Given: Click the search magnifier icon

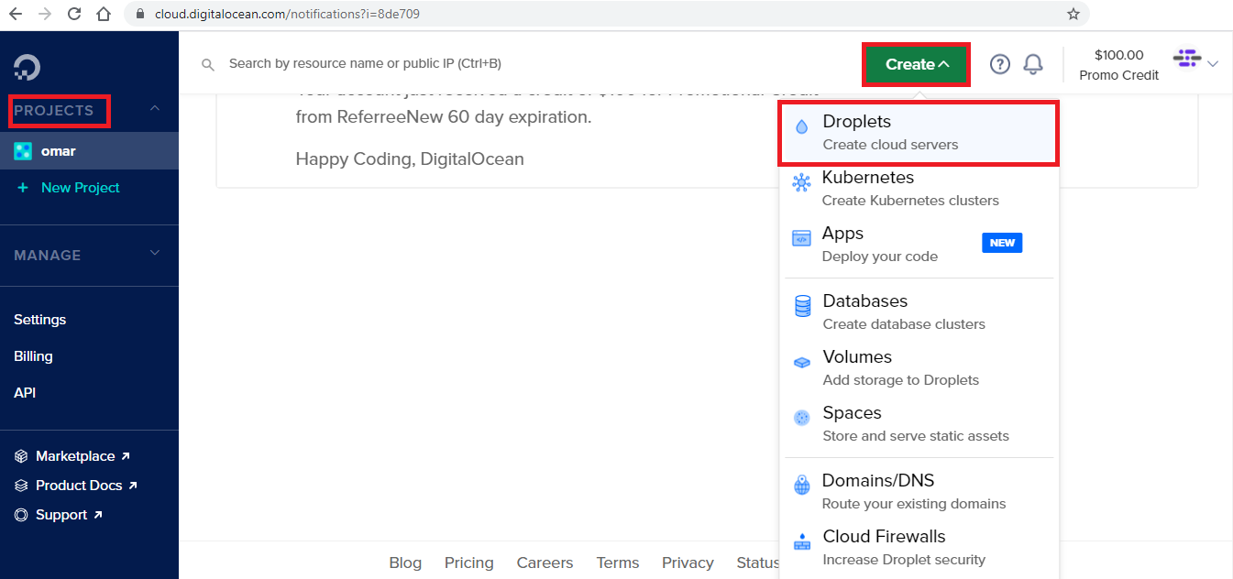Looking at the screenshot, I should pos(208,64).
